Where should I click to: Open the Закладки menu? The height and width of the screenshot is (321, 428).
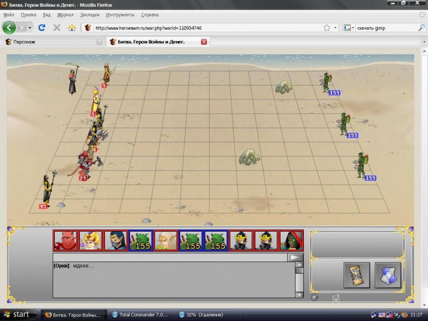[x=89, y=15]
